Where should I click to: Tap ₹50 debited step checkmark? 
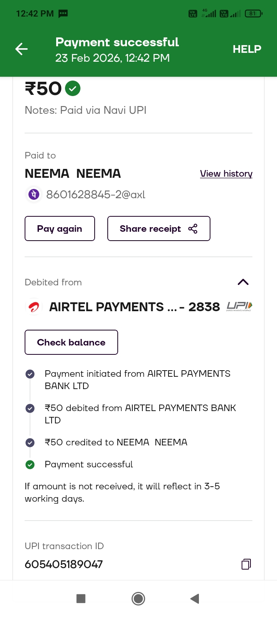30,408
